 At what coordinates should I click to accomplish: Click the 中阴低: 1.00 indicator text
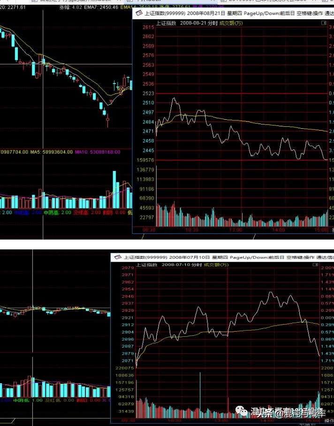point(28,400)
